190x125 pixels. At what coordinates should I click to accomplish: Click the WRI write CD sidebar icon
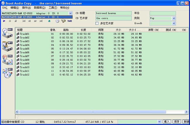click(8, 73)
